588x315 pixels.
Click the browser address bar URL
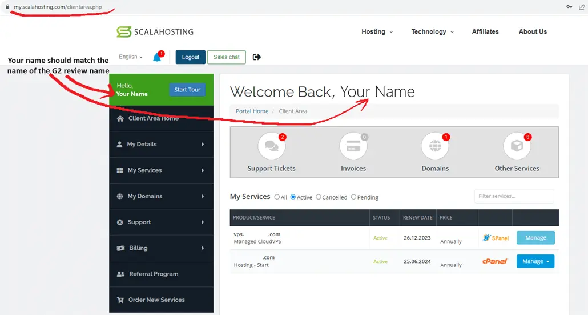pyautogui.click(x=58, y=7)
